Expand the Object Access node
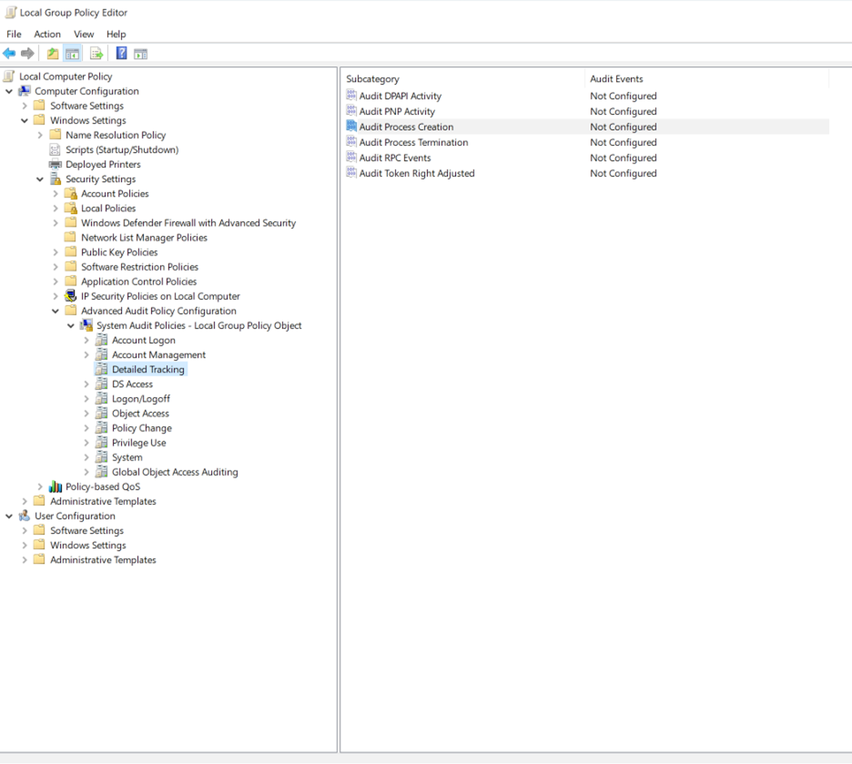This screenshot has height=764, width=852. click(x=87, y=414)
